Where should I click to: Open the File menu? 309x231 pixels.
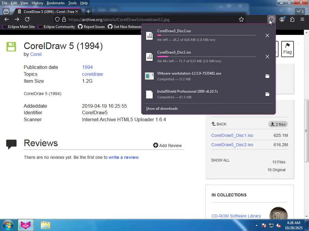(4, 3)
